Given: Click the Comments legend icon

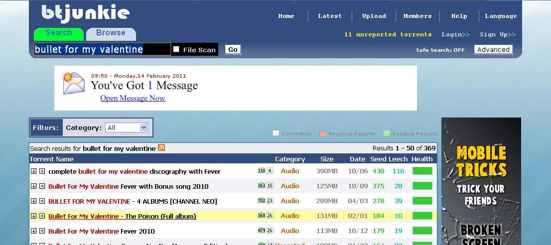Looking at the screenshot, I should tap(276, 133).
